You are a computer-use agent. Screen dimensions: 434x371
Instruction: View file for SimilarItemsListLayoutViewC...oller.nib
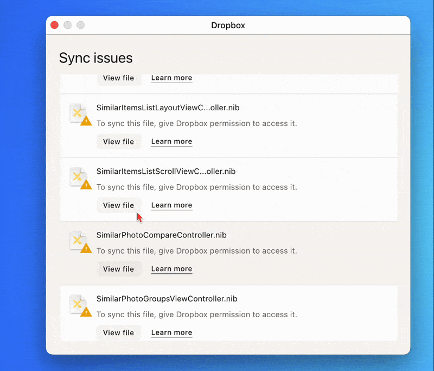[119, 142]
